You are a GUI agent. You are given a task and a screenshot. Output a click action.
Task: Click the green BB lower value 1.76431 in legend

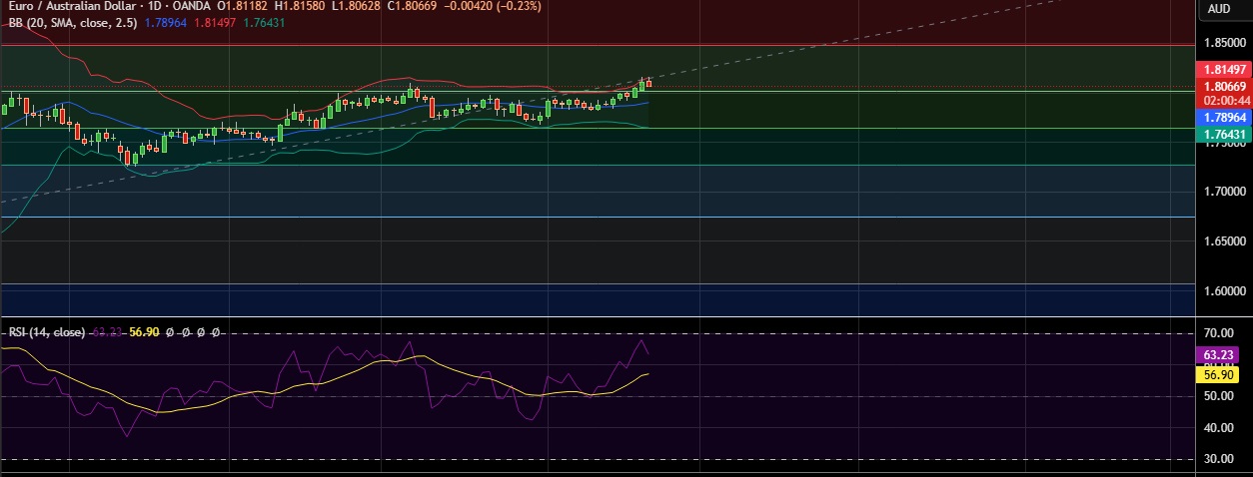tap(264, 21)
